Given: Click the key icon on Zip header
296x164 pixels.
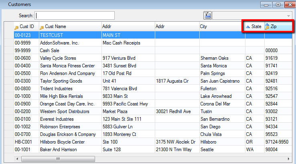Looking at the screenshot, I should [x=268, y=27].
